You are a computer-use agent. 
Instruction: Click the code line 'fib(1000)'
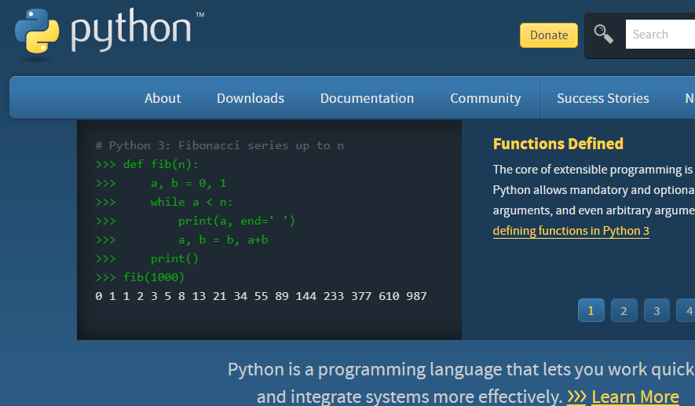pos(153,277)
